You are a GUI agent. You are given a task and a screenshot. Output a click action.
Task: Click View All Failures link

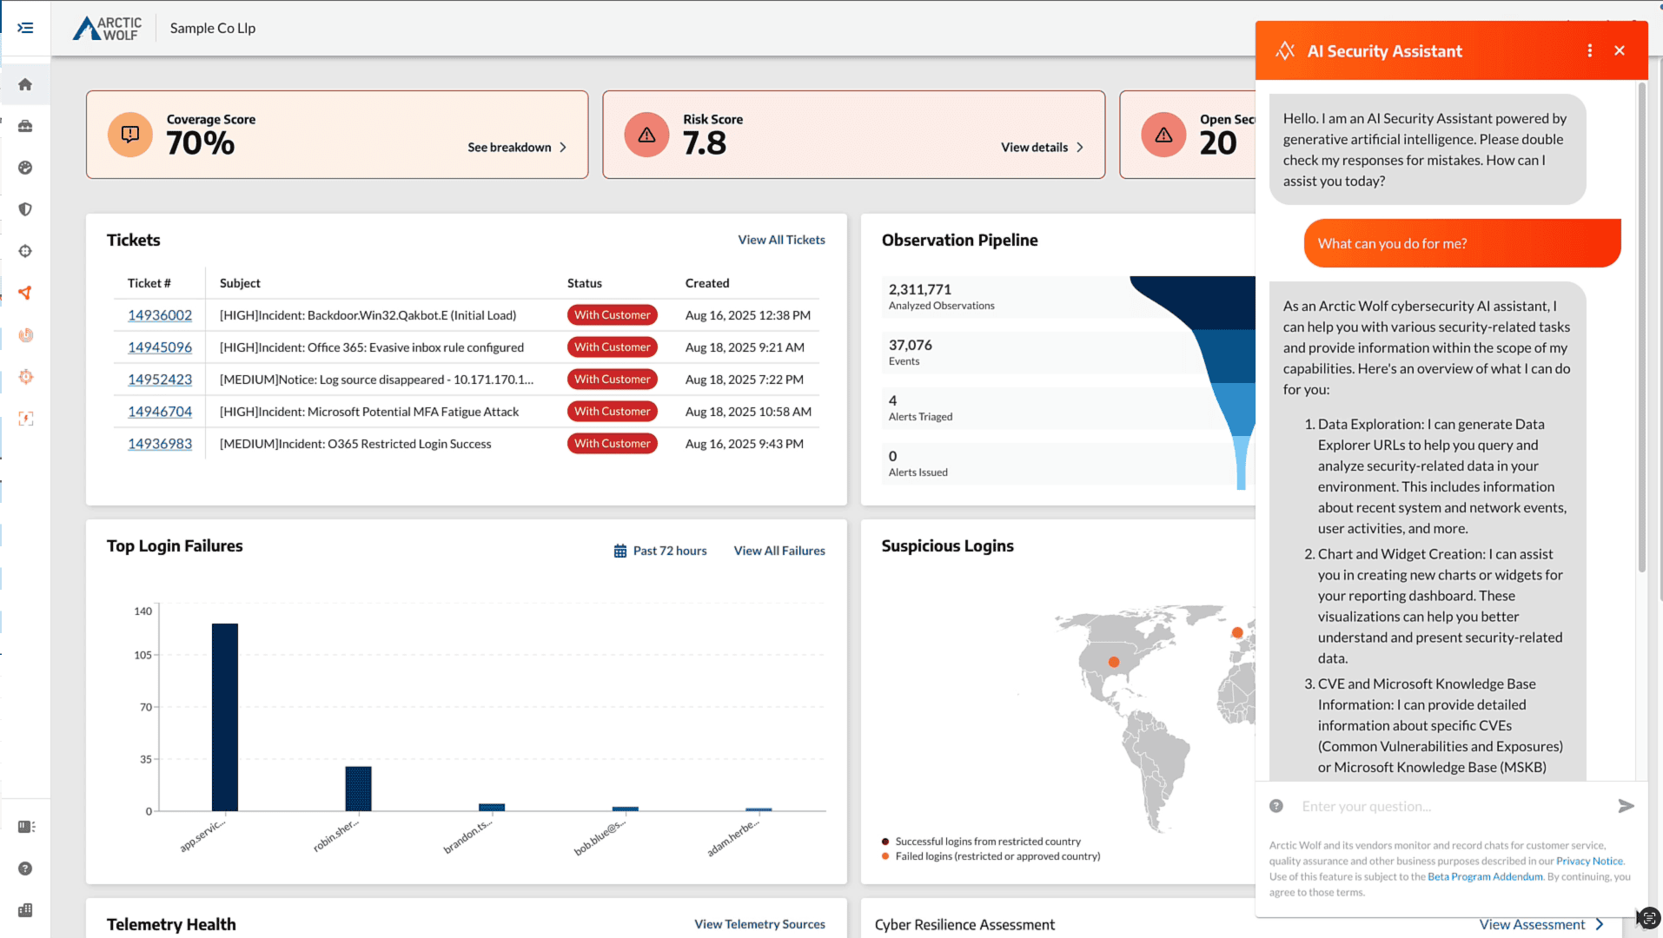pyautogui.click(x=779, y=551)
